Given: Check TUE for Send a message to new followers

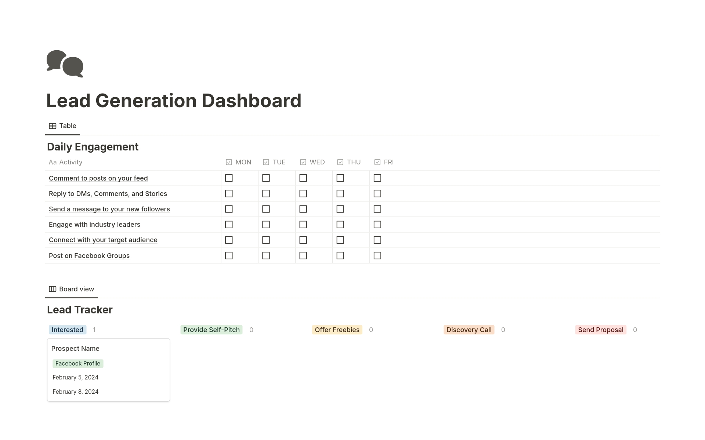Looking at the screenshot, I should click(x=266, y=209).
